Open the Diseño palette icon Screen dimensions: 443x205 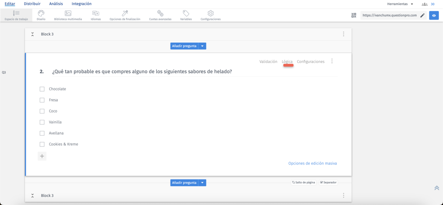click(x=41, y=13)
